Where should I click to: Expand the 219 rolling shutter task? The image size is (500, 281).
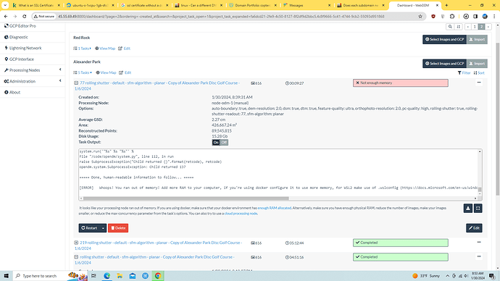pos(76,243)
